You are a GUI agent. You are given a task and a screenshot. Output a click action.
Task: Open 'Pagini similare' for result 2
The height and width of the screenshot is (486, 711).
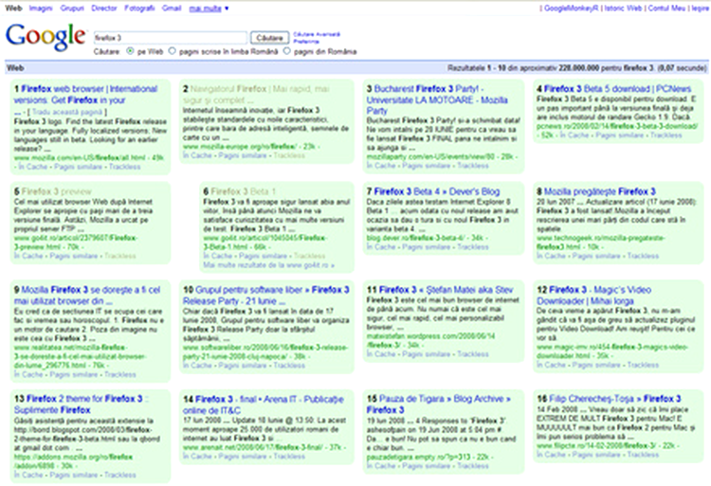pos(243,155)
